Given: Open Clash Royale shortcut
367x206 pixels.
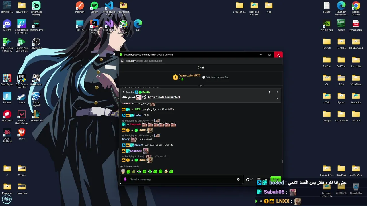Looking at the screenshot, I should point(7,80).
